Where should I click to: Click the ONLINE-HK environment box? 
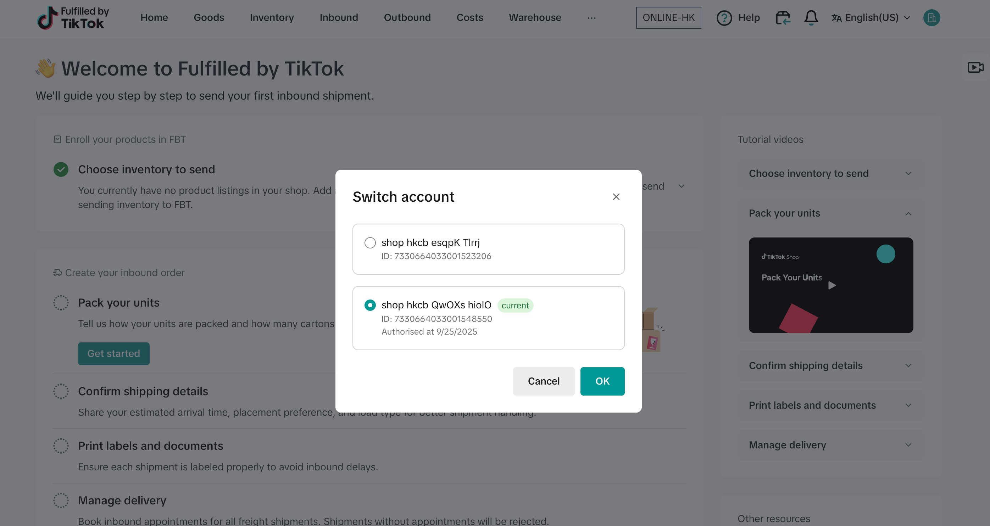(668, 18)
